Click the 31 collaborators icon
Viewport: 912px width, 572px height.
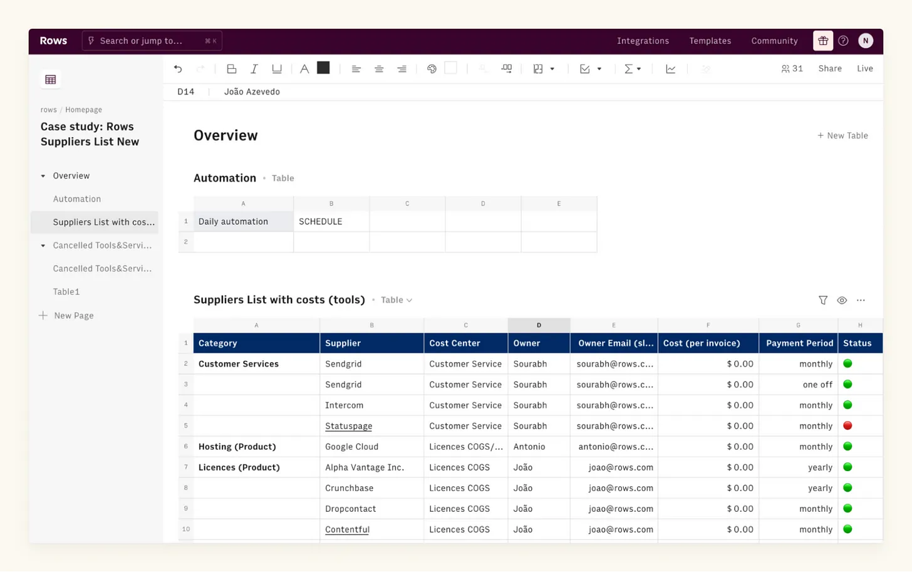(x=792, y=69)
